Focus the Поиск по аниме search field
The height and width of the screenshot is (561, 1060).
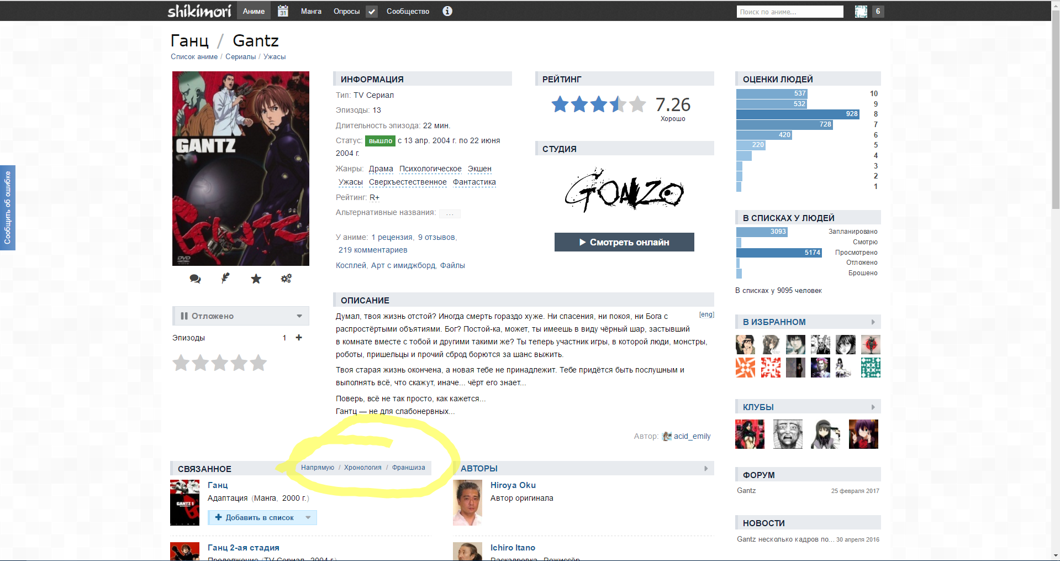(790, 12)
